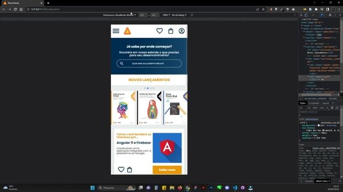
Task: Switch to the Computed tab
Action: tap(314, 103)
